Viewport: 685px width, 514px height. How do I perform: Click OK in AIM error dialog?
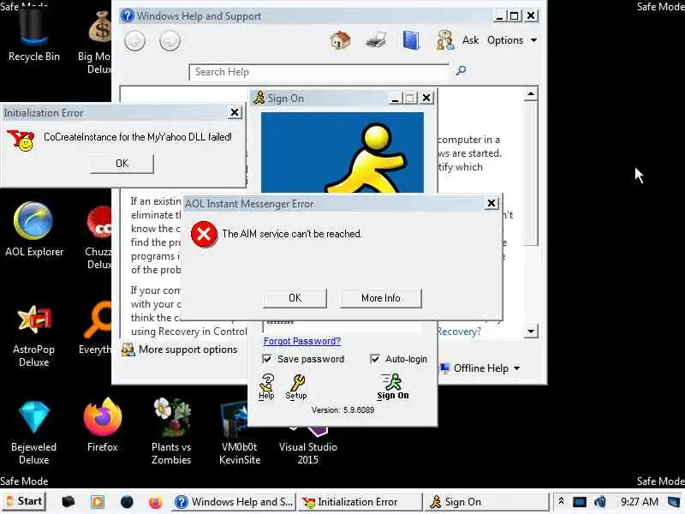click(x=295, y=298)
